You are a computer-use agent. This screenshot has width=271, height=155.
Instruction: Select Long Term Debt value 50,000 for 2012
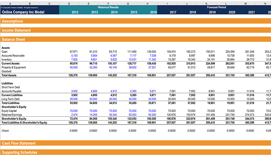(74, 99)
